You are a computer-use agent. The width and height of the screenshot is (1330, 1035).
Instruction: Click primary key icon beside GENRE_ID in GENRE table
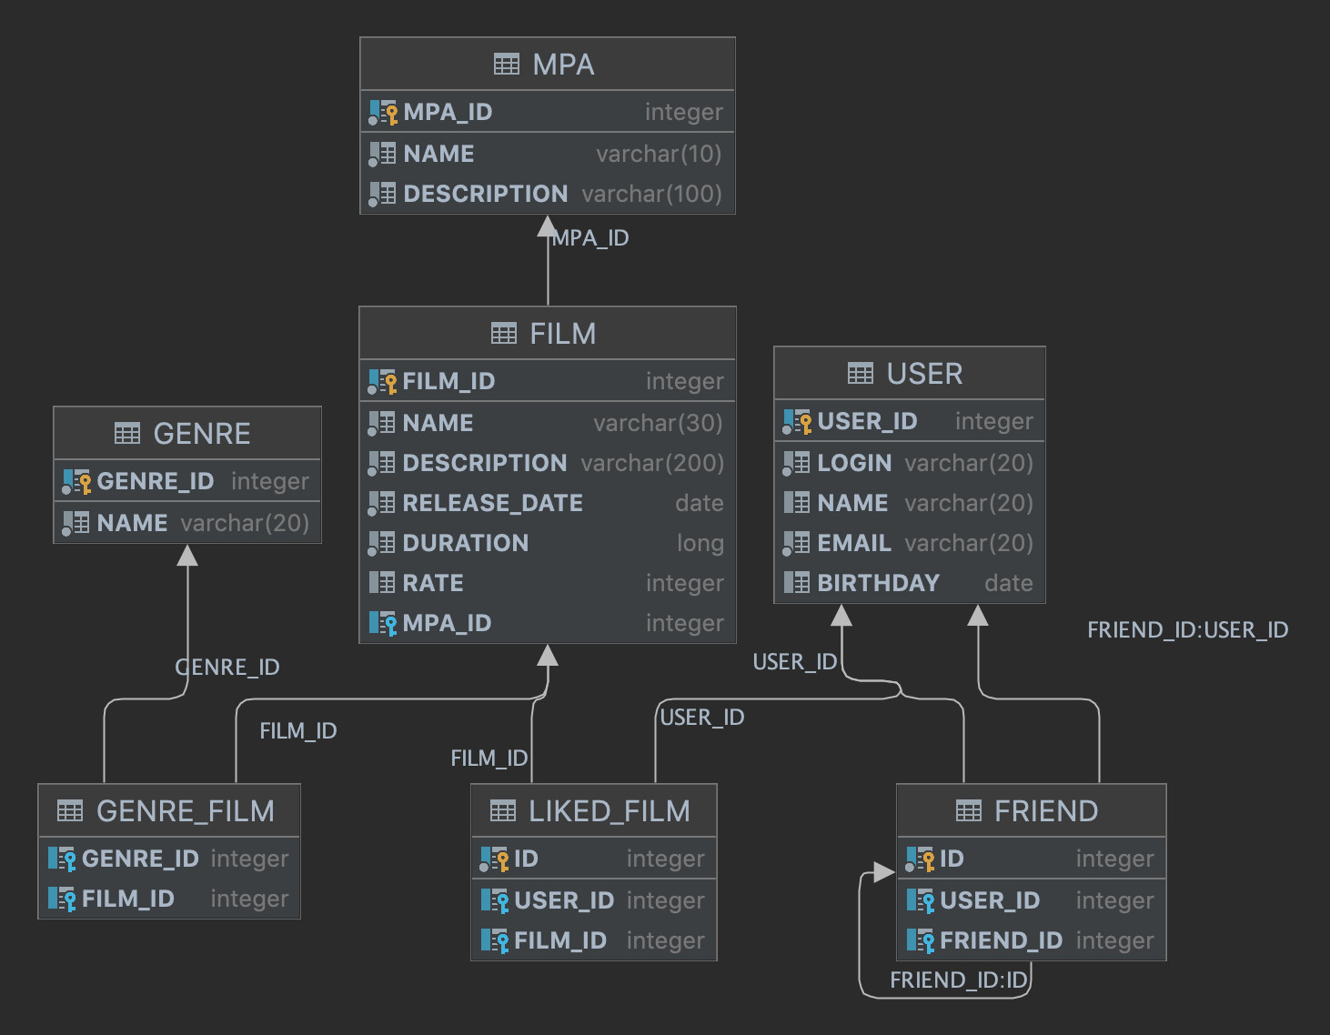click(76, 482)
